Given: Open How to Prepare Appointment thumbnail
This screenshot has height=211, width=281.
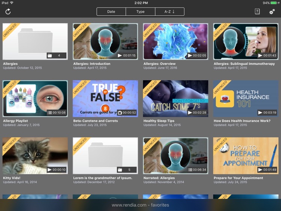Looking at the screenshot, I should click(246, 156).
